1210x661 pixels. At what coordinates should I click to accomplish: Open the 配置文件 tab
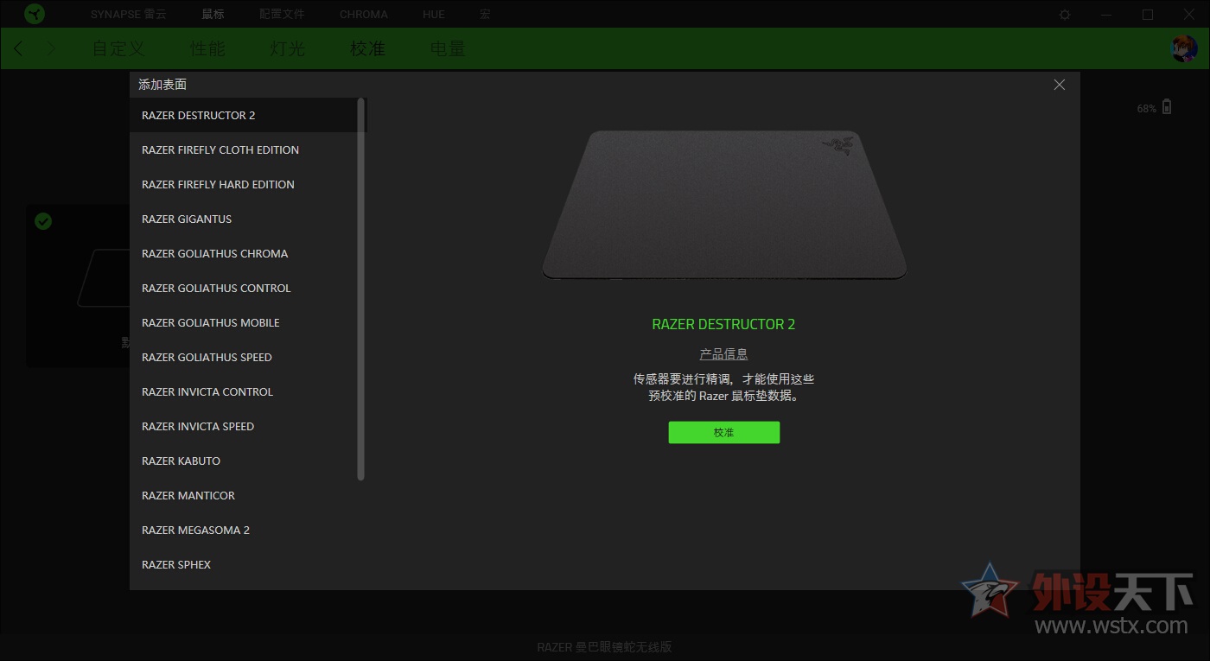[282, 15]
